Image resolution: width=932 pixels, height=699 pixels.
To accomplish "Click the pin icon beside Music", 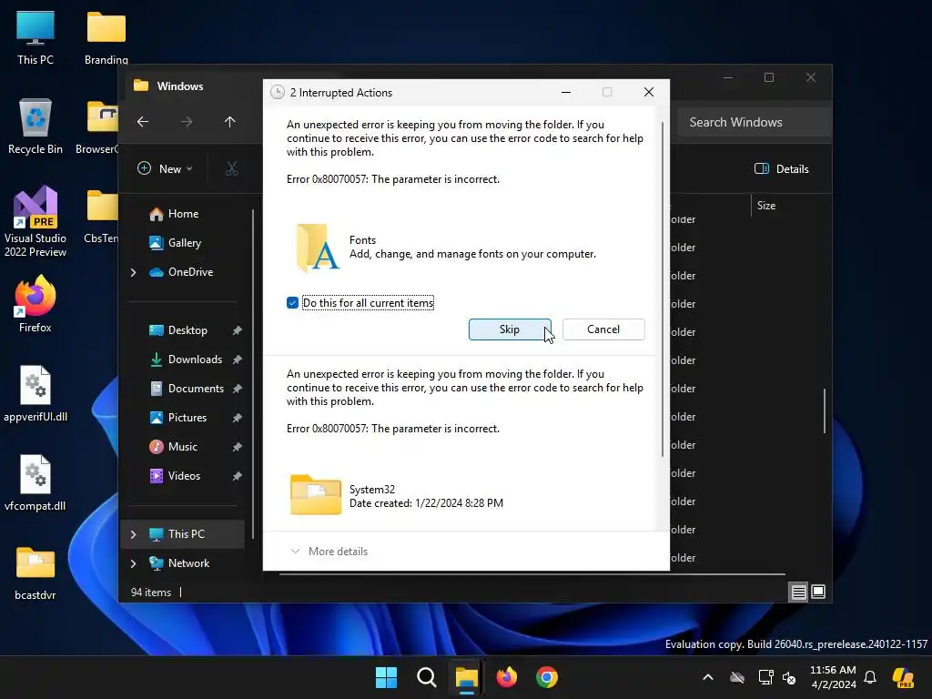I will (x=238, y=447).
